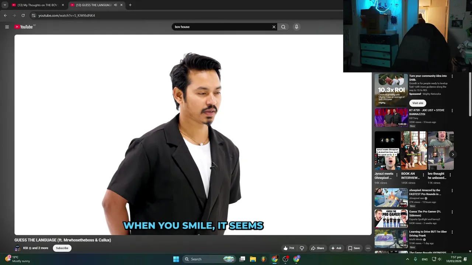Open the Ask AI assistant button
This screenshot has height=265, width=472.
tap(336, 248)
